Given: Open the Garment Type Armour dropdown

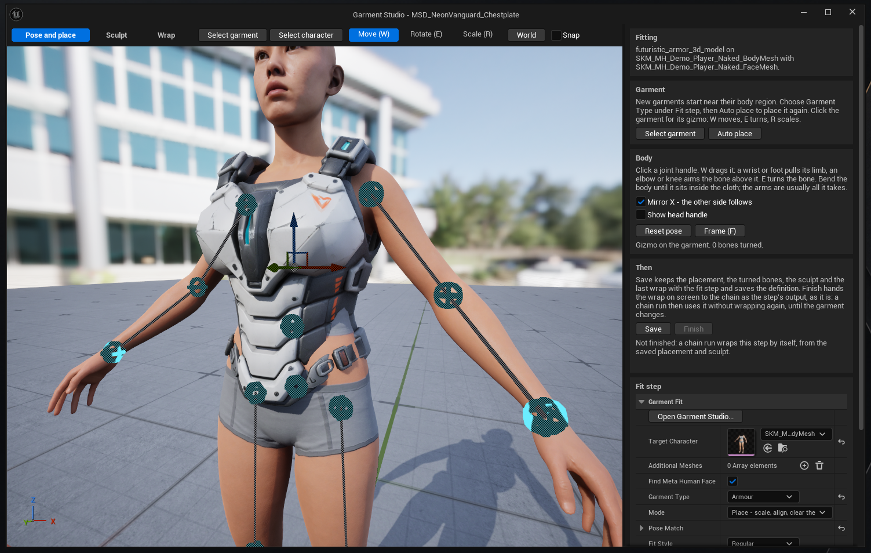Looking at the screenshot, I should (x=763, y=497).
